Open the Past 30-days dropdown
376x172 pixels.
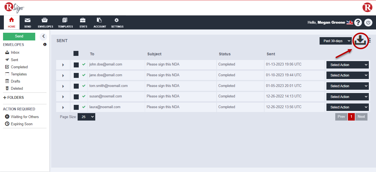click(x=336, y=41)
